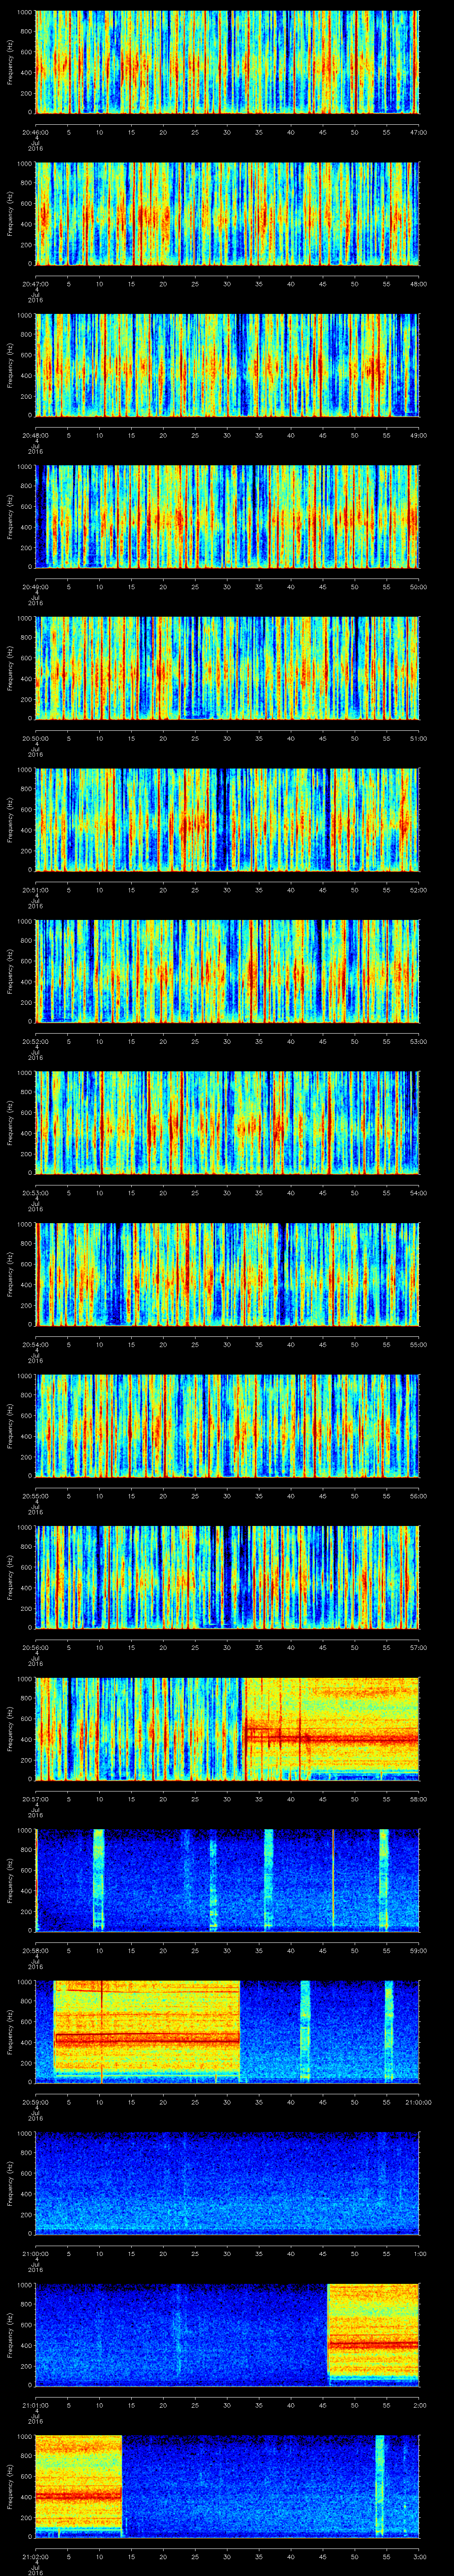
Task: Click the 21:01:00 time axis label
Action: pyautogui.click(x=35, y=2404)
